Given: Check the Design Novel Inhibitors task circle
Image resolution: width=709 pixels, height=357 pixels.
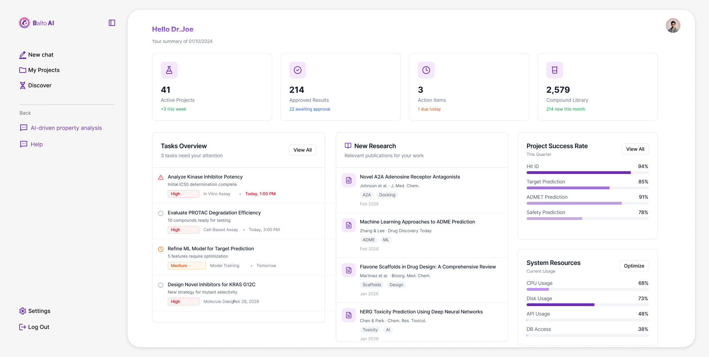Looking at the screenshot, I should click(161, 285).
